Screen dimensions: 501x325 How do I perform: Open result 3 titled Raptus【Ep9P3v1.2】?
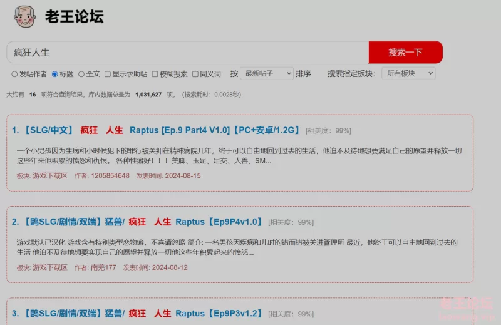[137, 314]
